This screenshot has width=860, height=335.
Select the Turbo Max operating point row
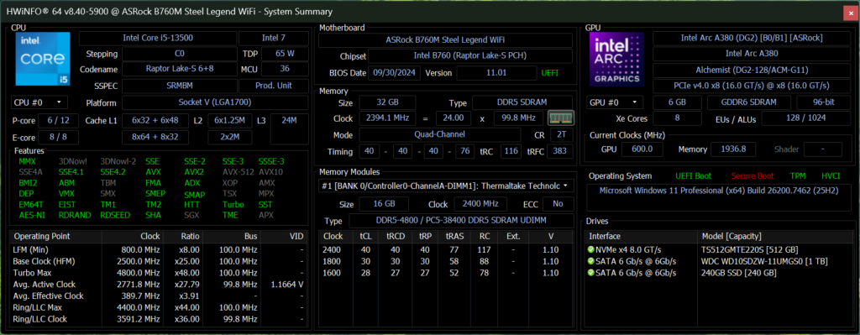click(x=159, y=273)
